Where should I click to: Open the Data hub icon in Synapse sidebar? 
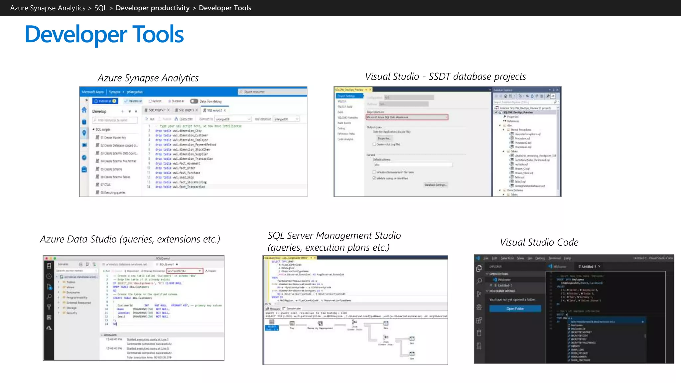point(84,122)
